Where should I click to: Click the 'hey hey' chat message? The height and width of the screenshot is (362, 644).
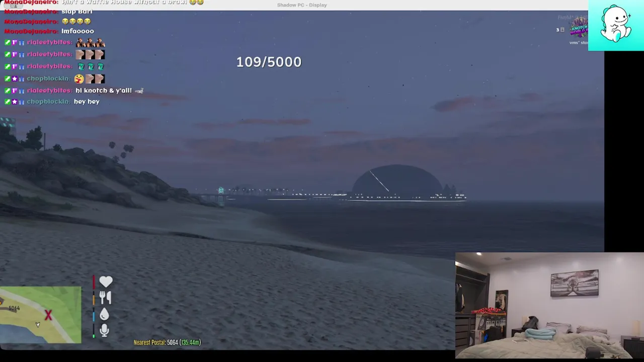[x=87, y=102]
